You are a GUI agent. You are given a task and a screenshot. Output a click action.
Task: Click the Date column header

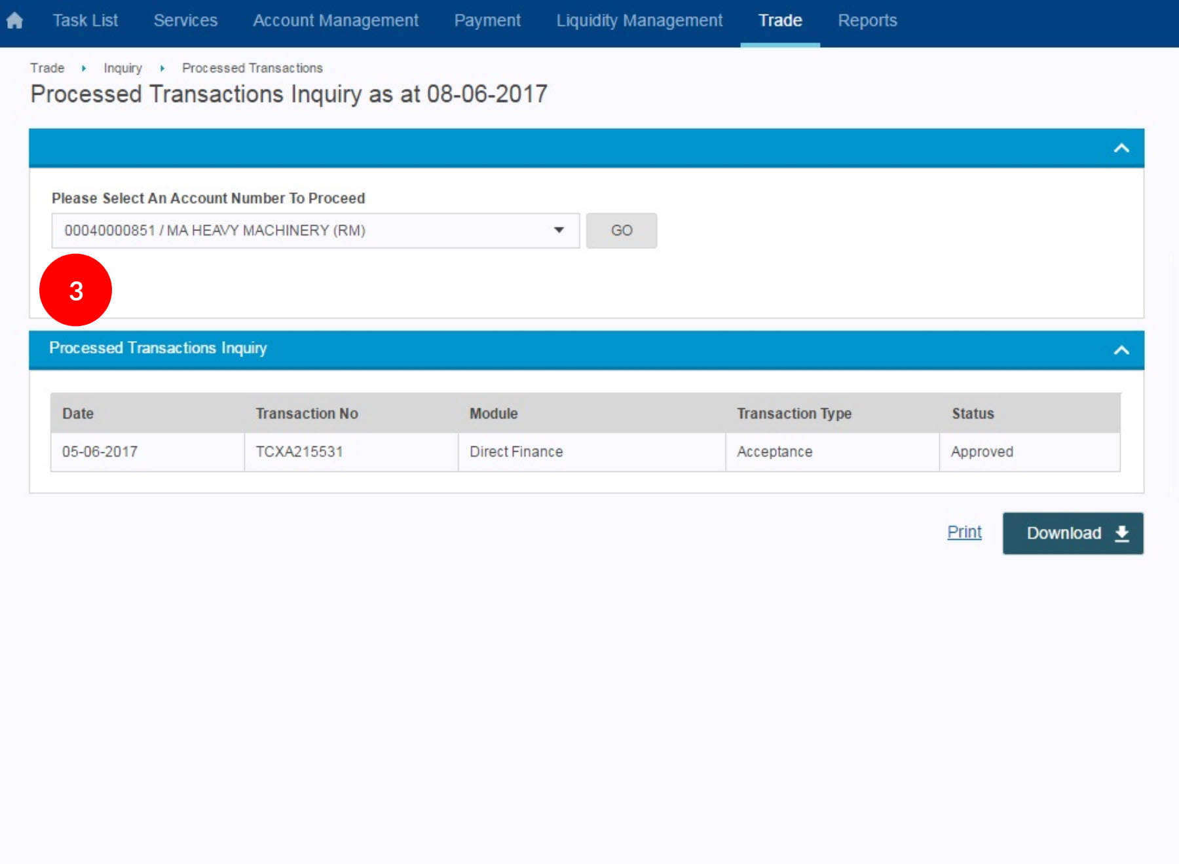pos(78,414)
